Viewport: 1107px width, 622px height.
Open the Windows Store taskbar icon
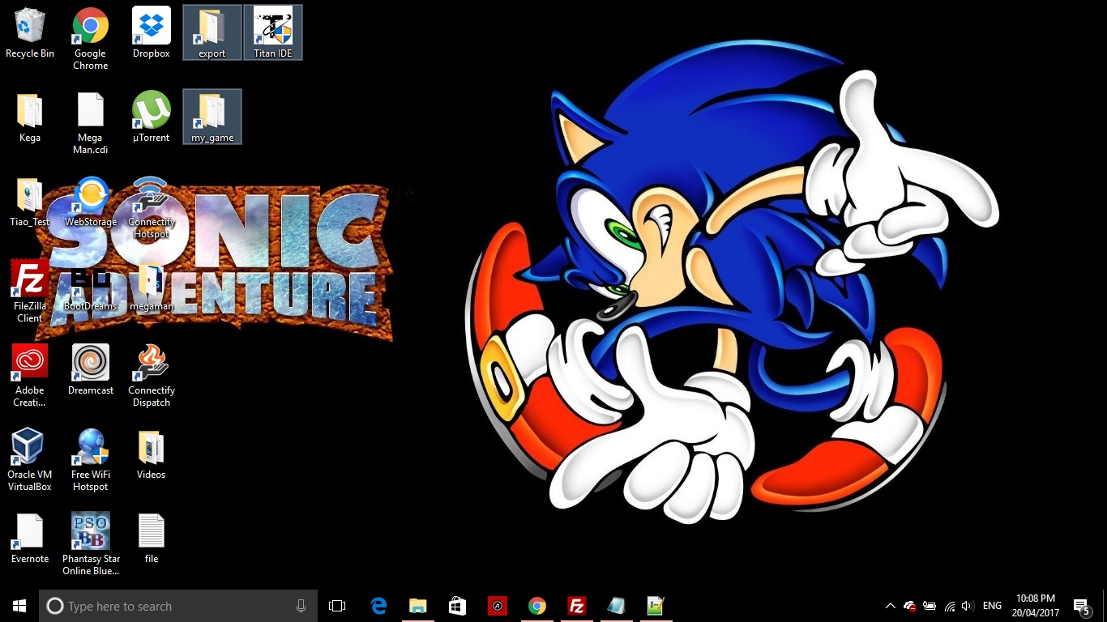click(x=458, y=606)
